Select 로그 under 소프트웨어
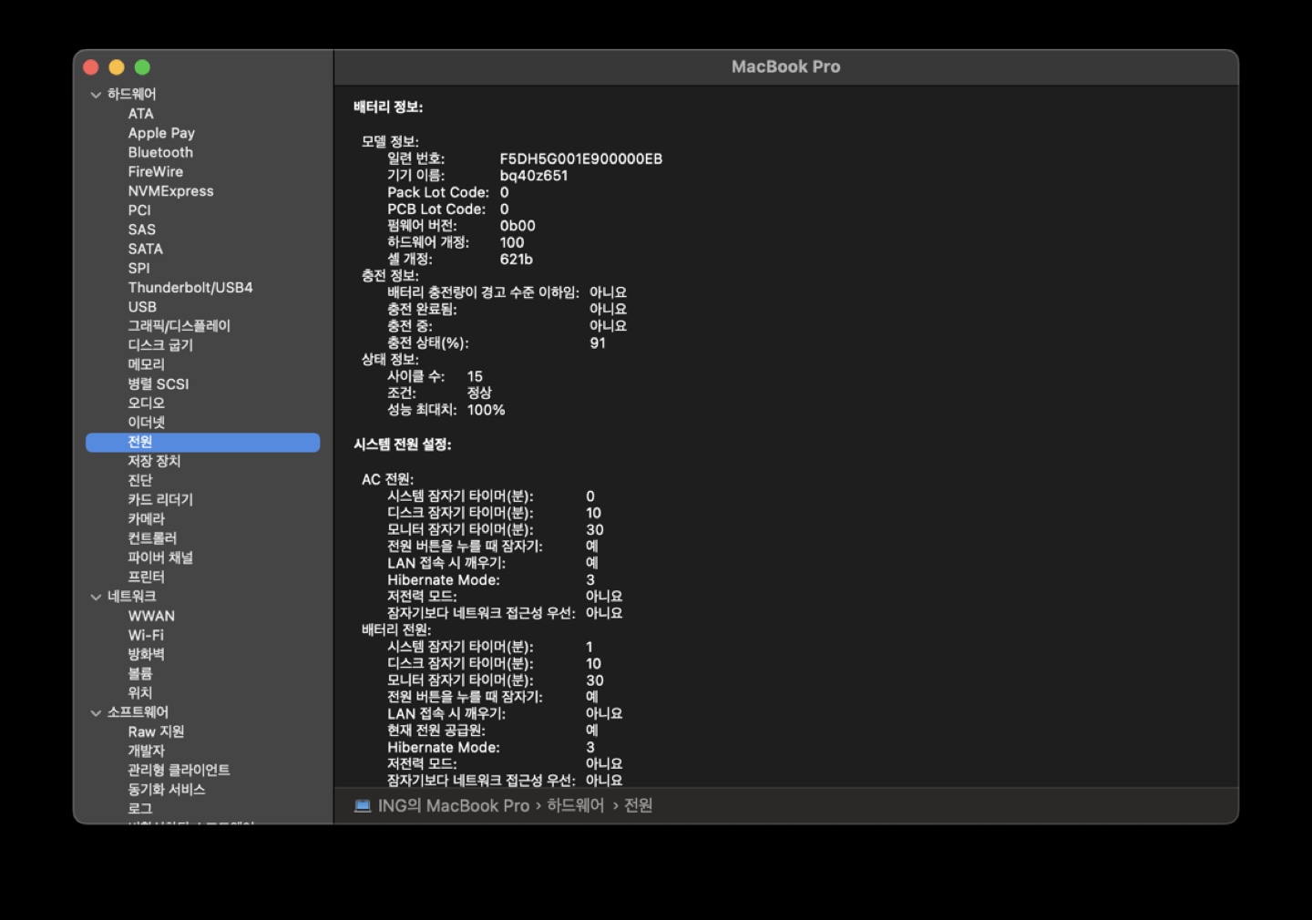Image resolution: width=1312 pixels, height=920 pixels. pyautogui.click(x=139, y=809)
